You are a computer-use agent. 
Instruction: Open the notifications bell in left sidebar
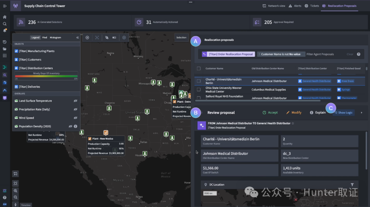[4, 30]
